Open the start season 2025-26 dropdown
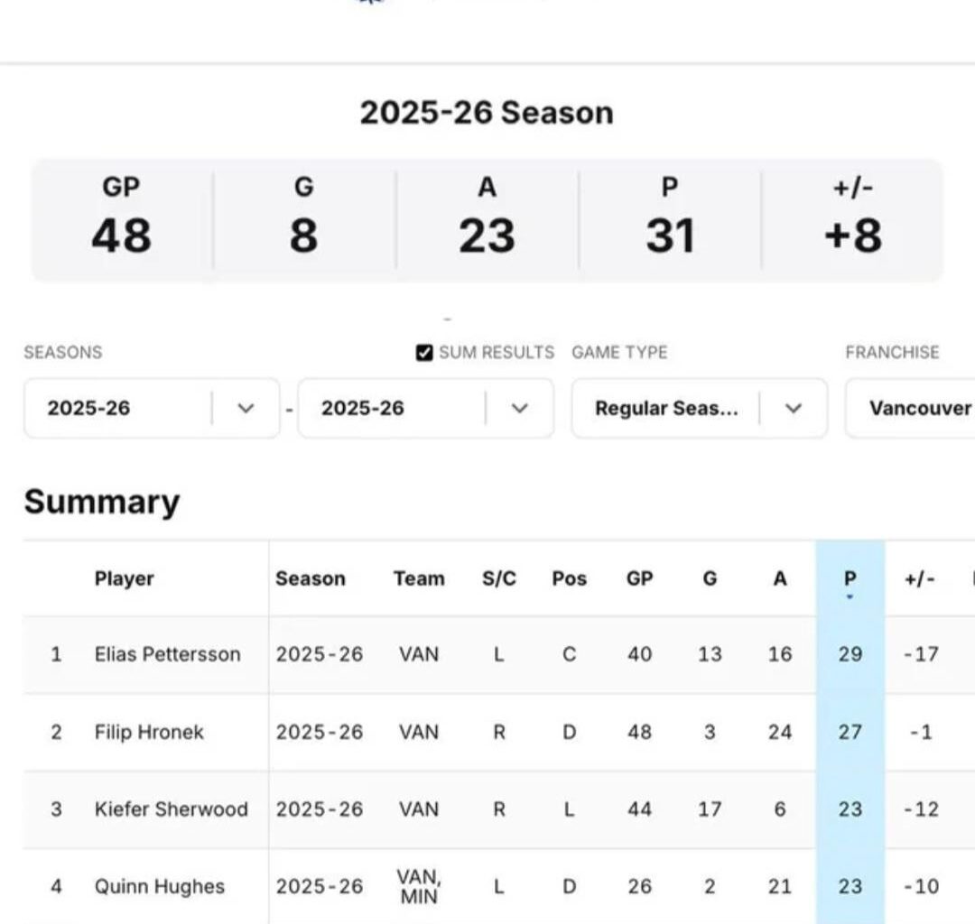Screen dimensions: 975x924 point(152,408)
